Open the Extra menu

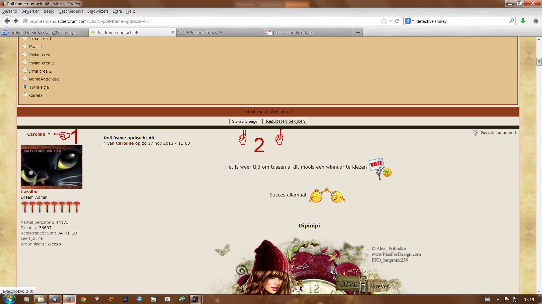point(117,11)
